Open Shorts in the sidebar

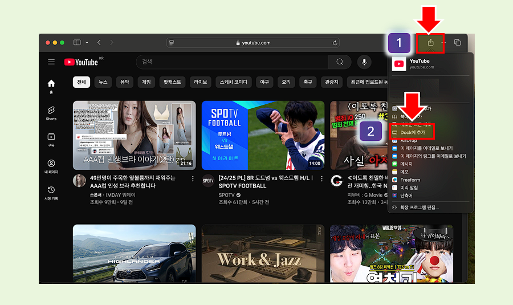pyautogui.click(x=51, y=113)
